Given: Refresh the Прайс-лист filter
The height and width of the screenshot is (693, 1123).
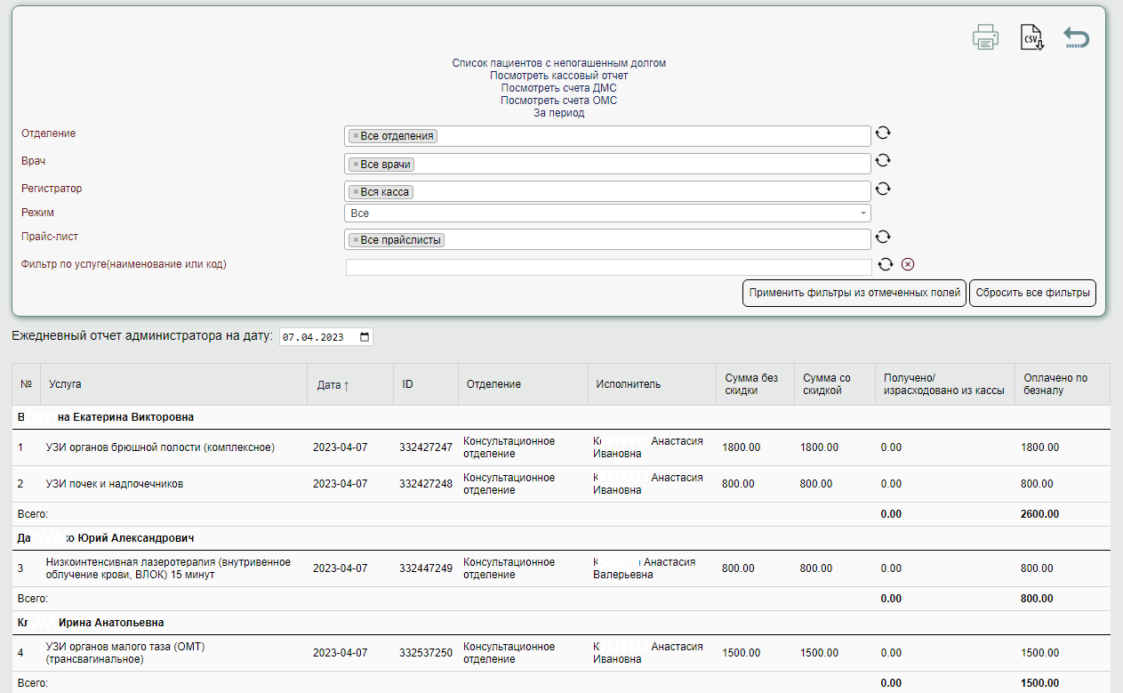Looking at the screenshot, I should point(883,237).
